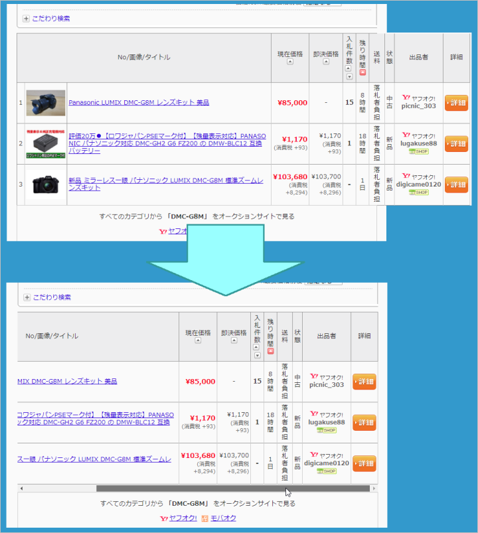
Task: Sort 即決価格 ascending in bottom table
Action: (x=234, y=341)
